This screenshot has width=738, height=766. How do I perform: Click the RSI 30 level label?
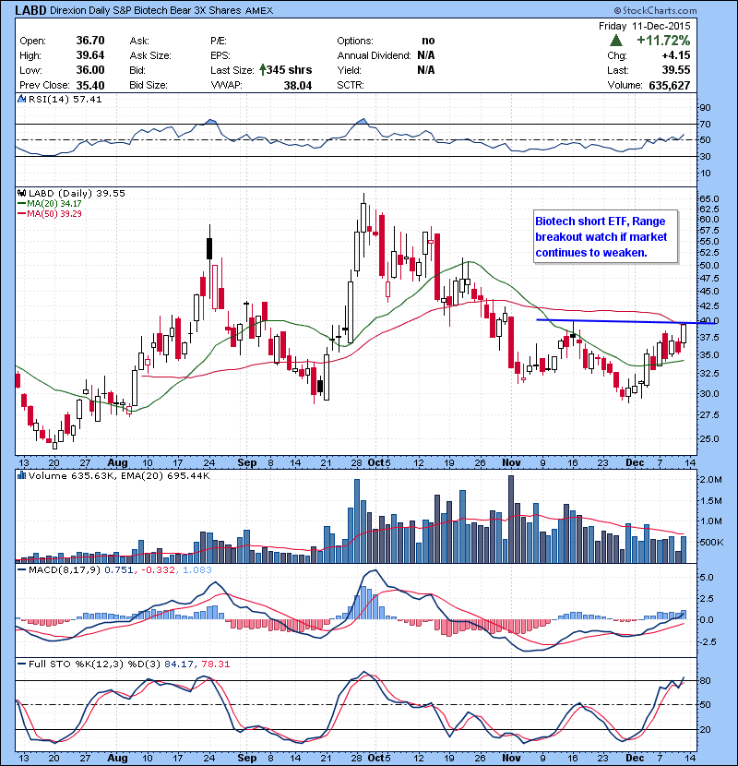[x=706, y=156]
